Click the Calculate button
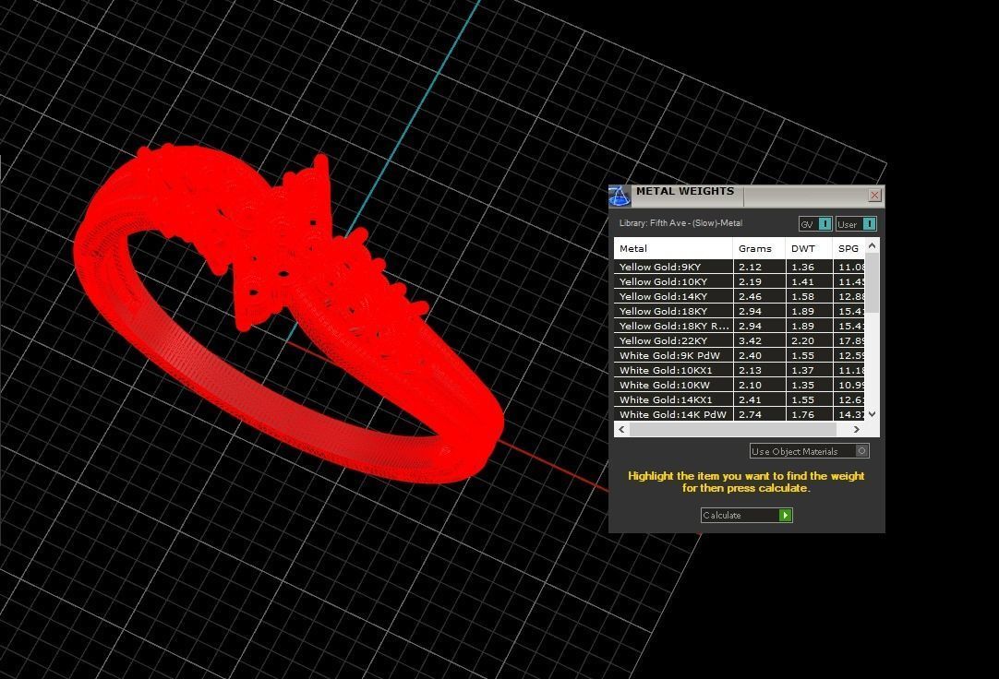The width and height of the screenshot is (999, 679). (x=747, y=516)
